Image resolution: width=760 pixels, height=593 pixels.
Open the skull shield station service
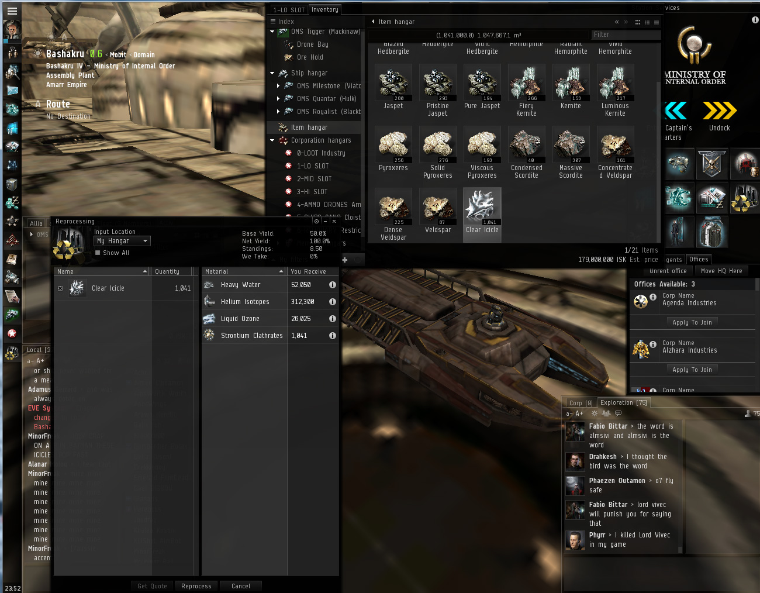pos(711,163)
